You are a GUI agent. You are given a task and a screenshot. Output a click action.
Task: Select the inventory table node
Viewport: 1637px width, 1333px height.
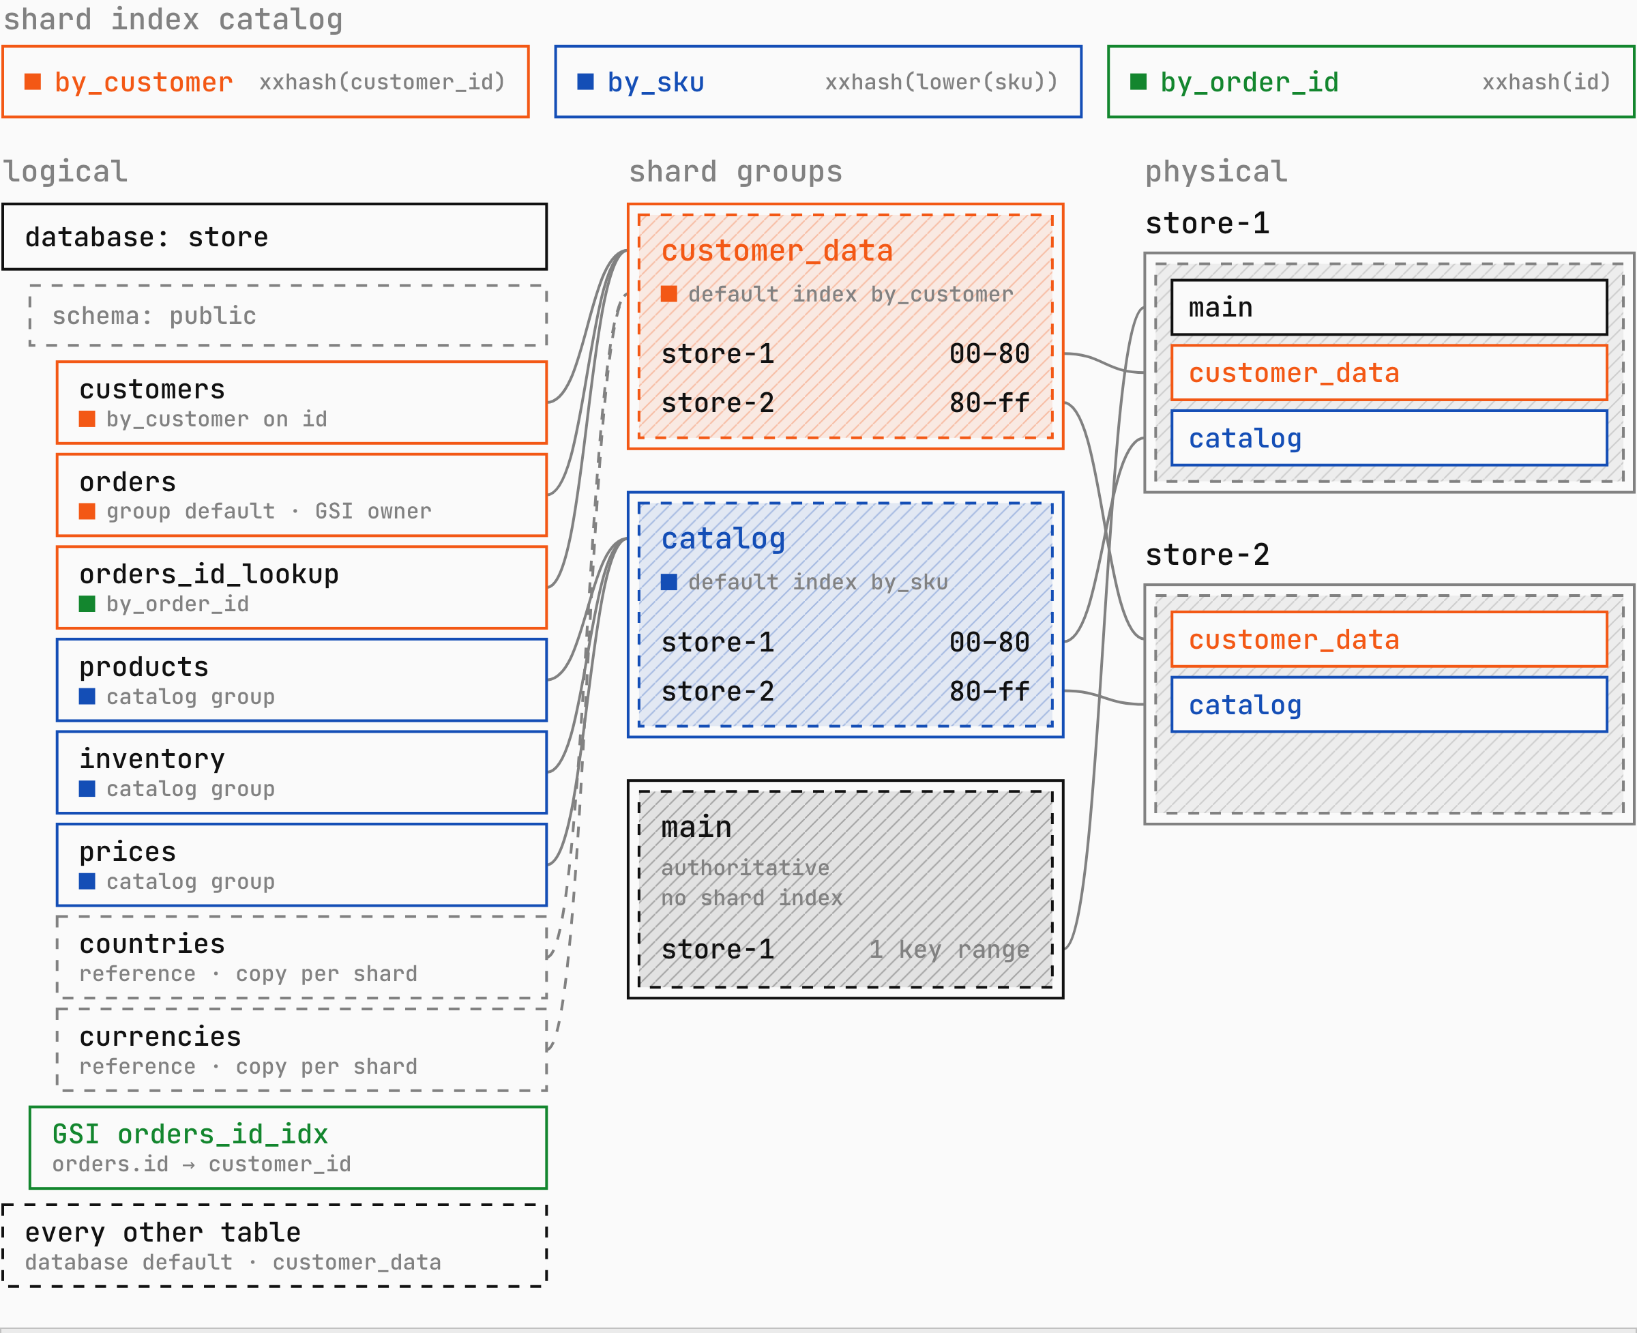point(301,772)
